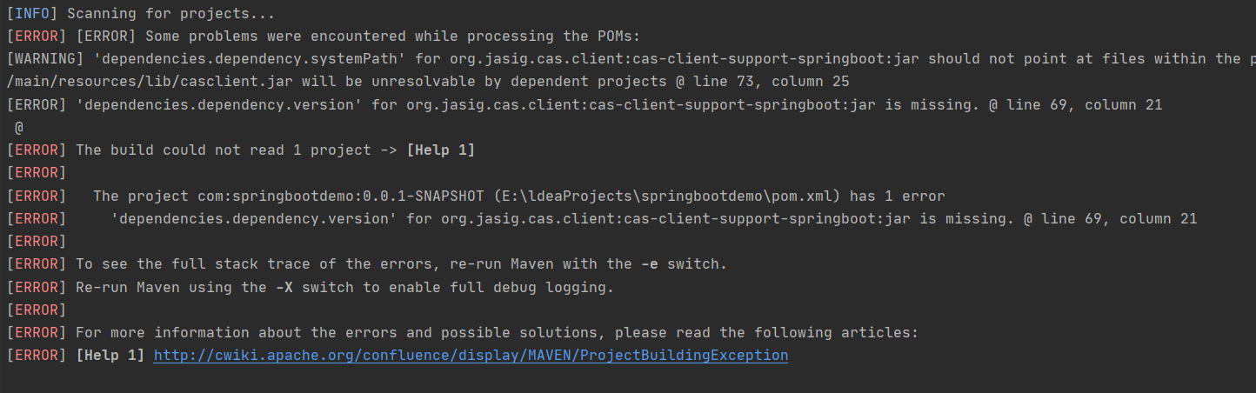Click the lone '@' symbol line
Screen dimensions: 1256x393
pyautogui.click(x=19, y=127)
